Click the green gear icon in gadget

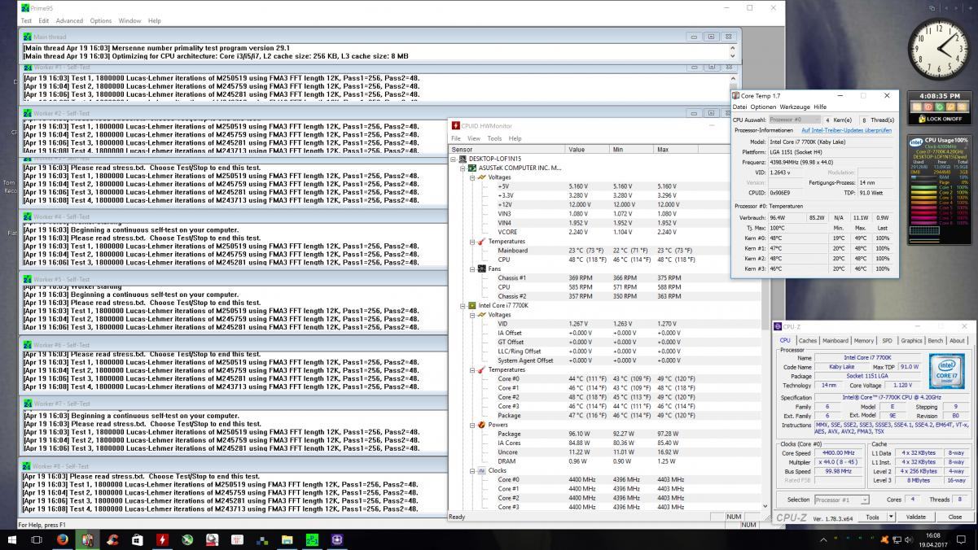(x=938, y=107)
